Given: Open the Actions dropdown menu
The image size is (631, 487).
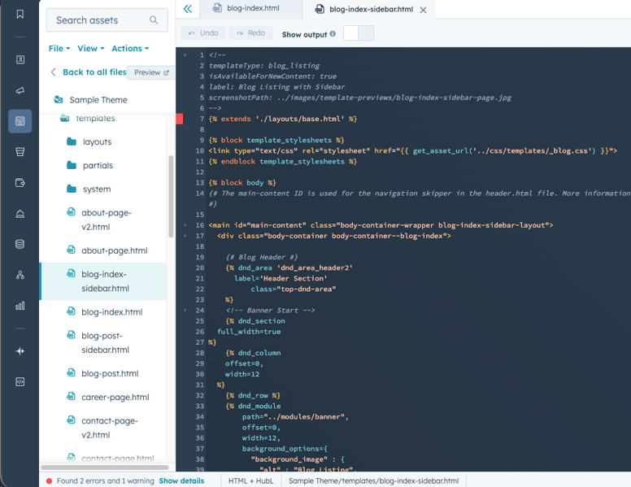Looking at the screenshot, I should click(130, 48).
